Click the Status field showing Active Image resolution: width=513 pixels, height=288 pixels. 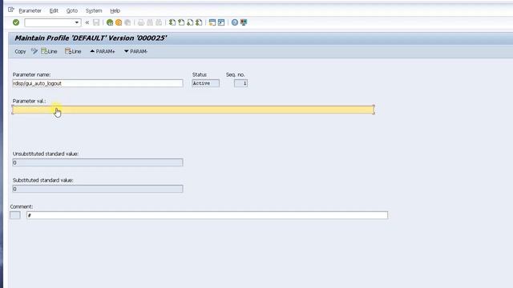click(x=205, y=83)
